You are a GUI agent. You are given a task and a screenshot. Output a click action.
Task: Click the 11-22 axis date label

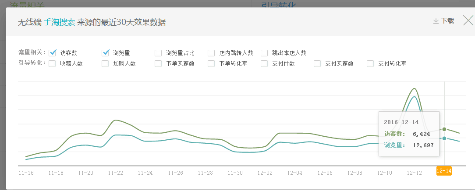pyautogui.click(x=115, y=173)
